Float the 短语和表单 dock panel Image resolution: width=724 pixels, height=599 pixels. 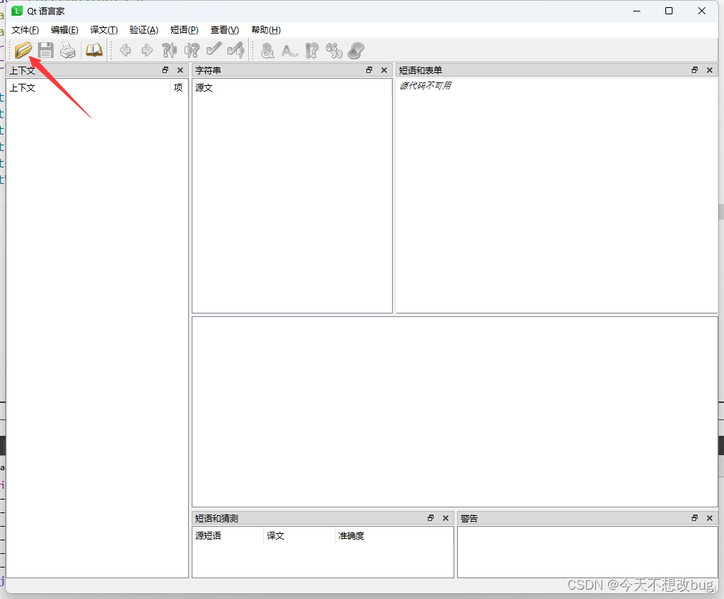(695, 70)
